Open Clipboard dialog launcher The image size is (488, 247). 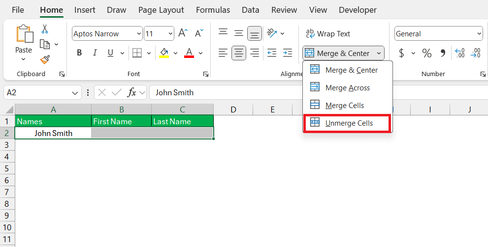click(x=62, y=74)
